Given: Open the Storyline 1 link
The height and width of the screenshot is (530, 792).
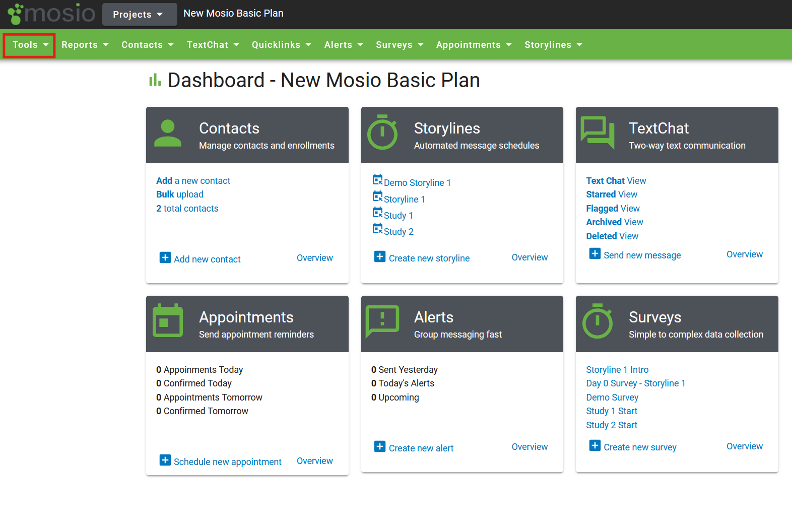Looking at the screenshot, I should [405, 200].
